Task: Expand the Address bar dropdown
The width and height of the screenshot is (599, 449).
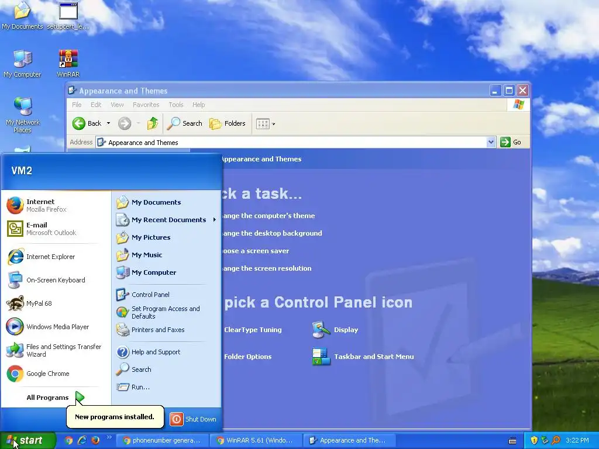Action: [491, 142]
